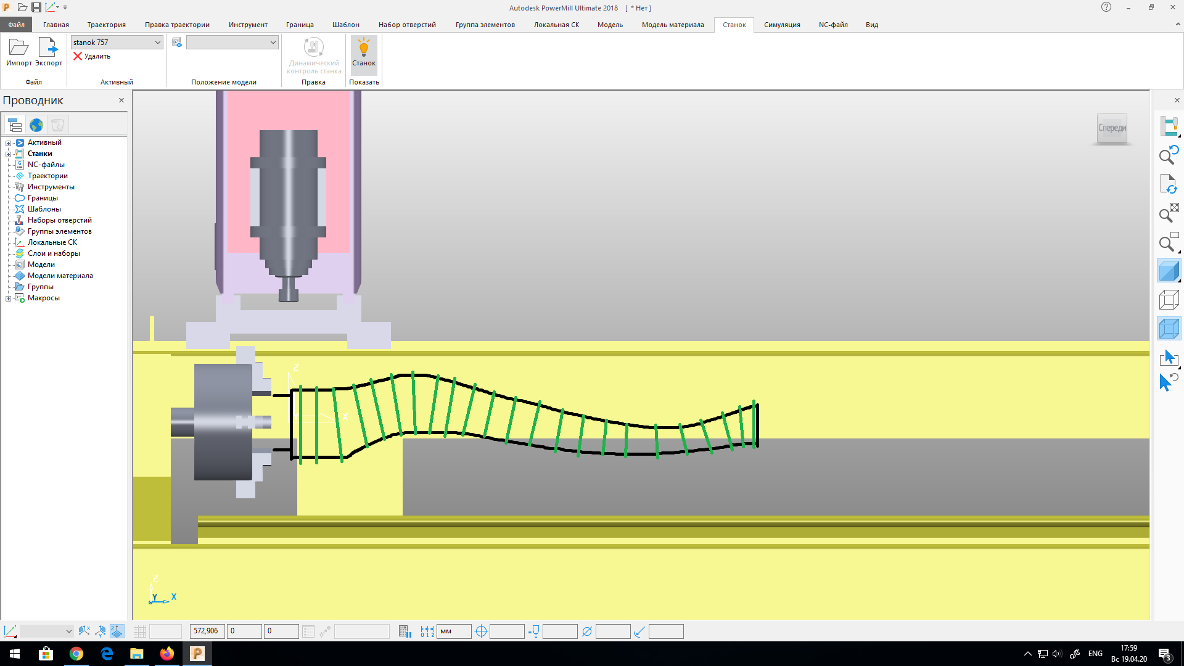This screenshot has width=1184, height=666.
Task: Click the Спереди view cube face
Action: point(1112,128)
